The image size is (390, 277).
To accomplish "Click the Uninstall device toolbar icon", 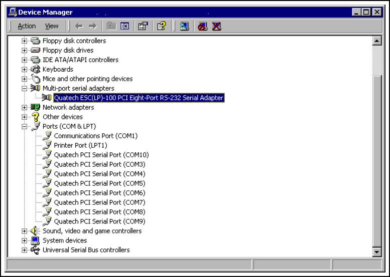I will [216, 26].
